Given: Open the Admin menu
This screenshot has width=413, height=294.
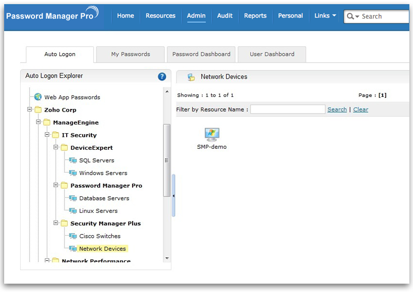Looking at the screenshot, I should pyautogui.click(x=196, y=16).
